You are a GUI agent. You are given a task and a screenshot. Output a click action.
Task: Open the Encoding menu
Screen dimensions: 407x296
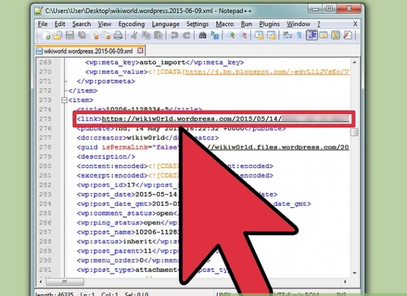[x=131, y=24]
